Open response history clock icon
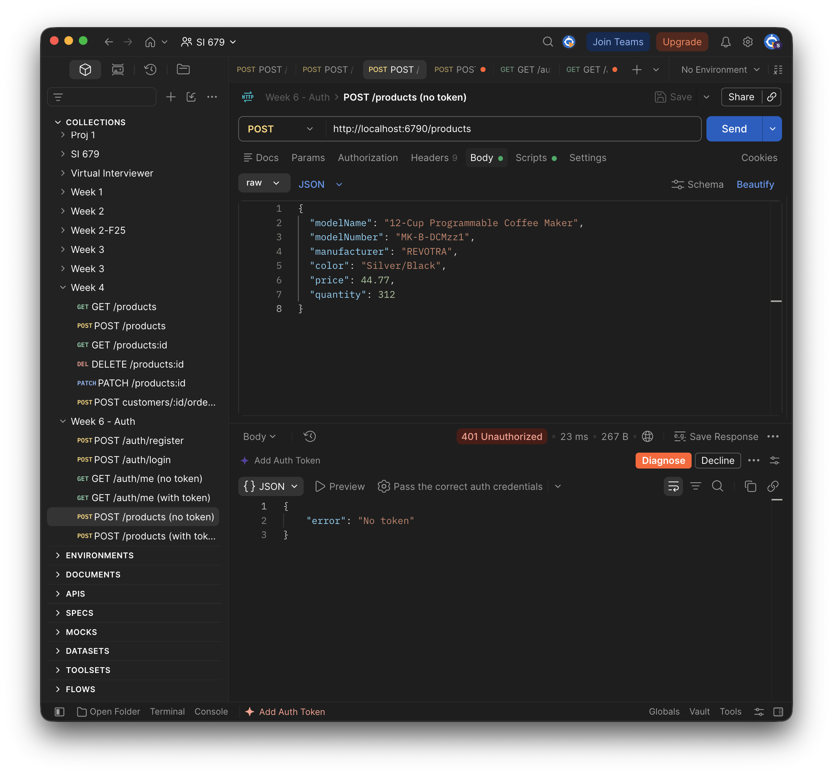This screenshot has height=775, width=833. (x=309, y=437)
